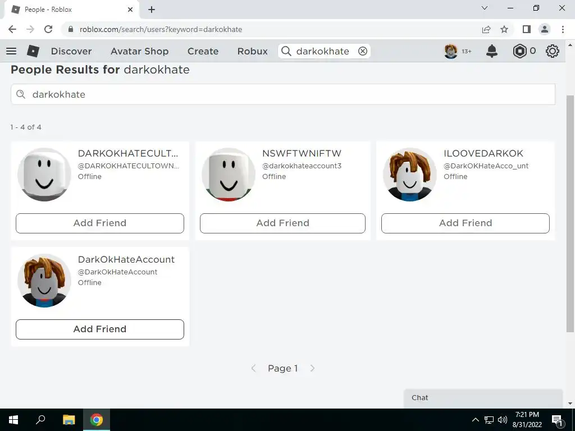Open the network tray icon
The image size is (575, 431).
point(489,420)
